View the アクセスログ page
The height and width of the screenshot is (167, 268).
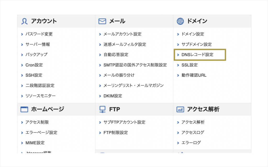(193, 132)
